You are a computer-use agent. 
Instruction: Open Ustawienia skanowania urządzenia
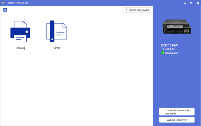coord(177,112)
